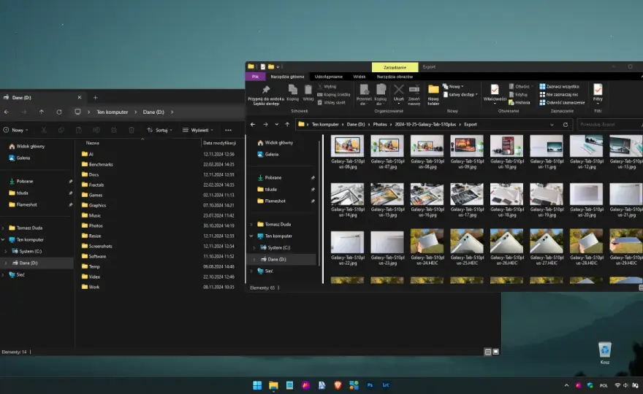Open Właściwości properties icon in ribbon
This screenshot has width=643, height=394.
495,90
